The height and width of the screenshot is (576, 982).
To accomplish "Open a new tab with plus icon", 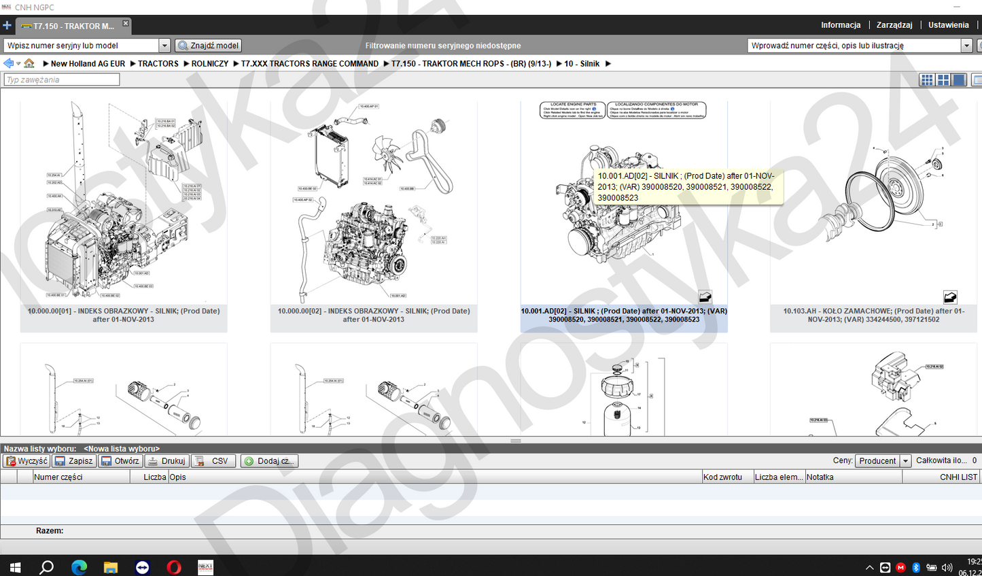I will click(7, 26).
